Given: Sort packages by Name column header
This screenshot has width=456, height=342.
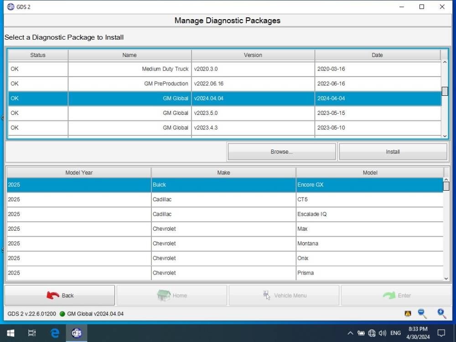Looking at the screenshot, I should click(130, 55).
